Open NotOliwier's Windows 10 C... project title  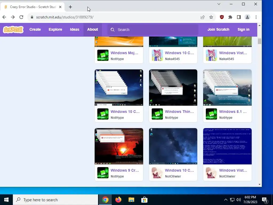pyautogui.click(x=179, y=170)
